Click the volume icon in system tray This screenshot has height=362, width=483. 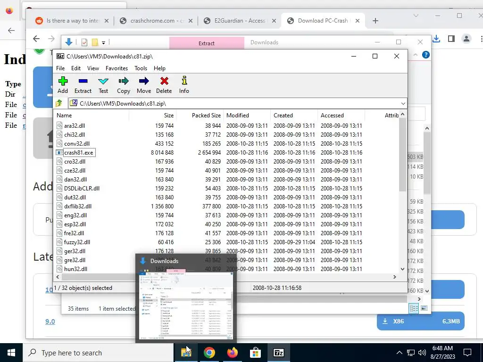tap(422, 353)
